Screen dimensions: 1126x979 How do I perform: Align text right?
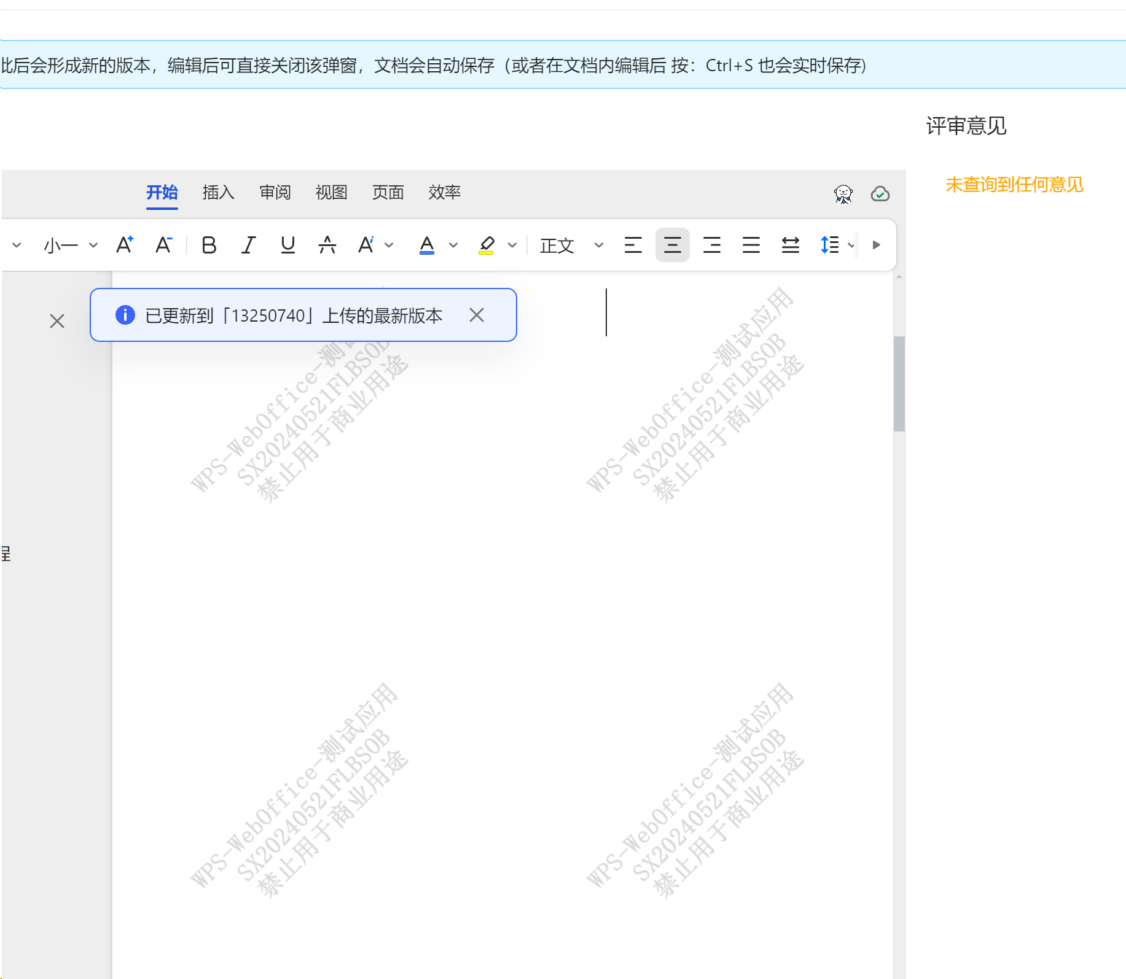[712, 245]
